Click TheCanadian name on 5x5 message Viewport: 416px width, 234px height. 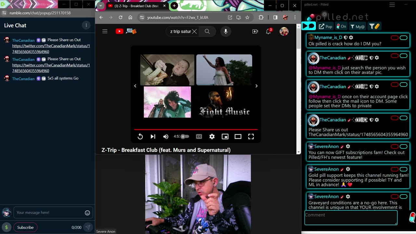click(23, 79)
